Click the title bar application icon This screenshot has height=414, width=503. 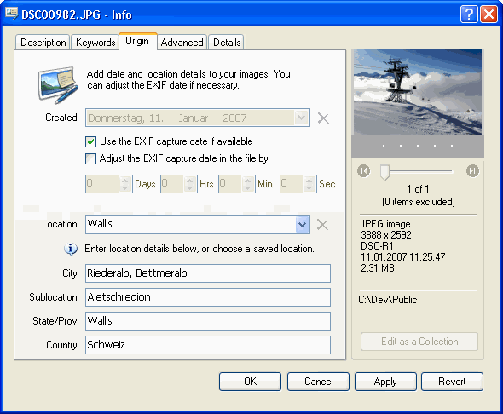[x=12, y=14]
